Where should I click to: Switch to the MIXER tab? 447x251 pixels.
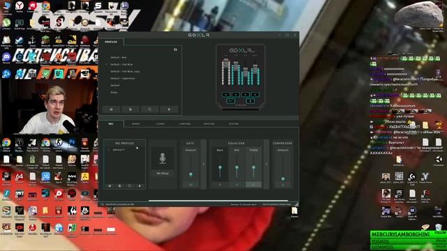tap(135, 124)
